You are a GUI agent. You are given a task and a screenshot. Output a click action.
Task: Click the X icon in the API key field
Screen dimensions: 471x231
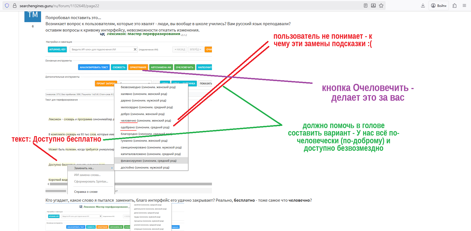[x=135, y=50]
